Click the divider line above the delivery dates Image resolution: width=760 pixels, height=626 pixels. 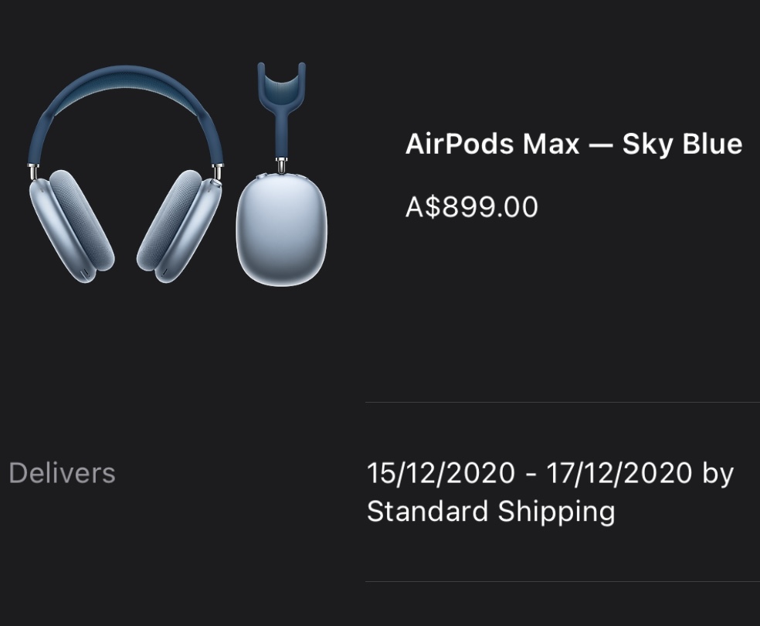[x=562, y=403]
